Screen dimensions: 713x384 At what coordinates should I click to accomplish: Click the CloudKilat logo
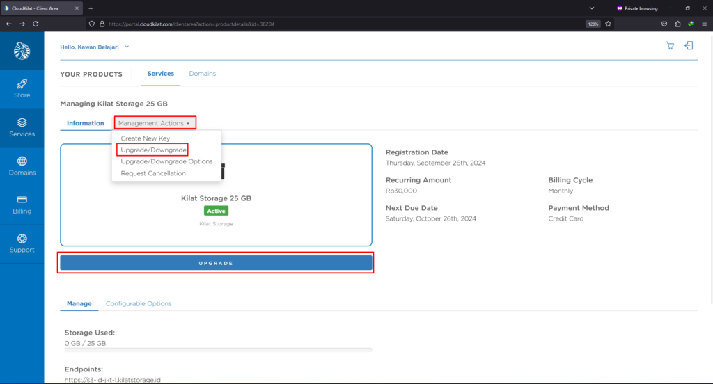(x=22, y=51)
